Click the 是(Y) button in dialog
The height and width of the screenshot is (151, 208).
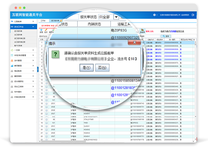(86, 68)
